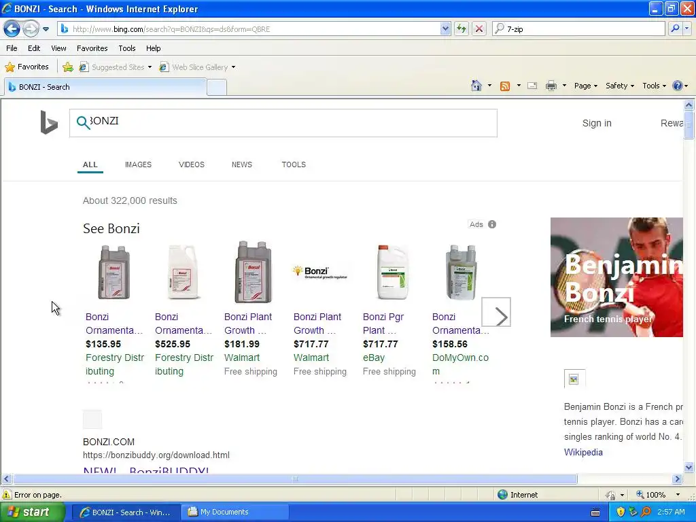Viewport: 696px width, 522px height.
Task: Click the Bing search text box
Action: [283, 123]
